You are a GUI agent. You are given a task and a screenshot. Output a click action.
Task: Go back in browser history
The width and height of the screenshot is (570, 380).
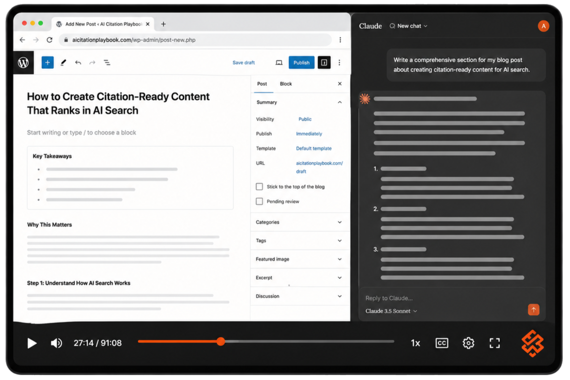pos(22,40)
